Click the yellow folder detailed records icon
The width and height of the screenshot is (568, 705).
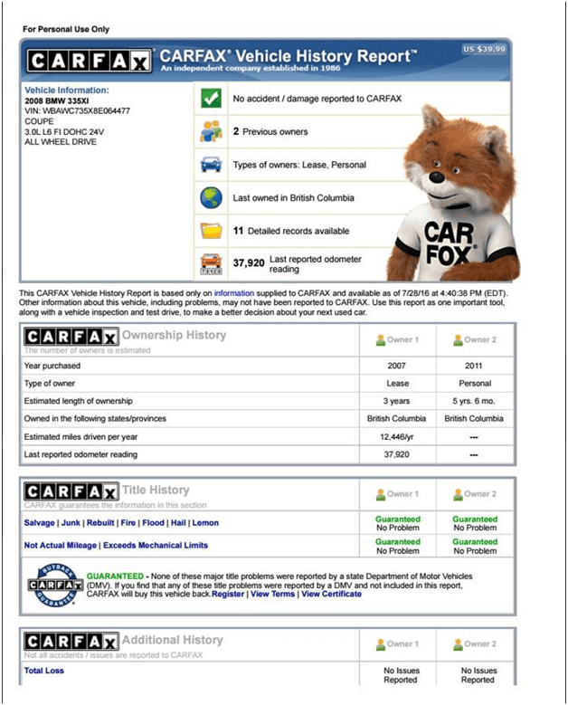[x=211, y=231]
